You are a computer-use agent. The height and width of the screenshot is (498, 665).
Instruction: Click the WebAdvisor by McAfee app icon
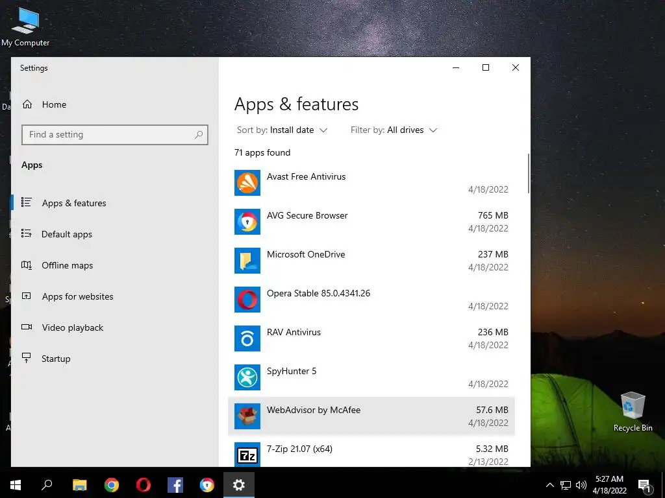(x=247, y=416)
